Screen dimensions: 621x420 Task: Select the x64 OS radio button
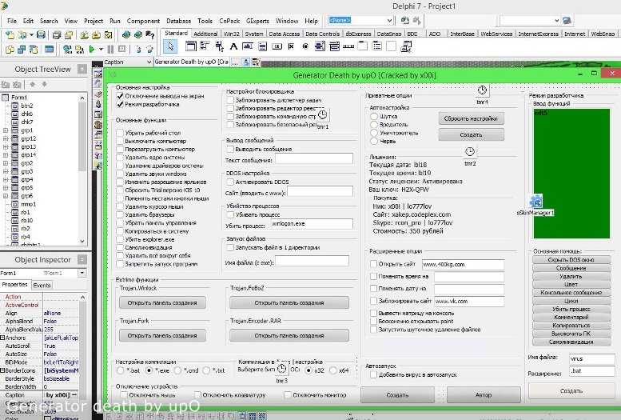333,370
